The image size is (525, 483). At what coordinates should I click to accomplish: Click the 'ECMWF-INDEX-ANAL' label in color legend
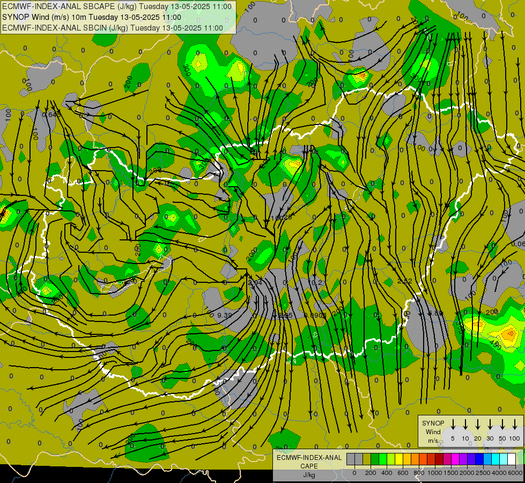coord(309,458)
